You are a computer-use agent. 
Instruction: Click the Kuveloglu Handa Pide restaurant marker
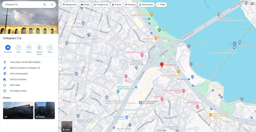click(x=210, y=115)
